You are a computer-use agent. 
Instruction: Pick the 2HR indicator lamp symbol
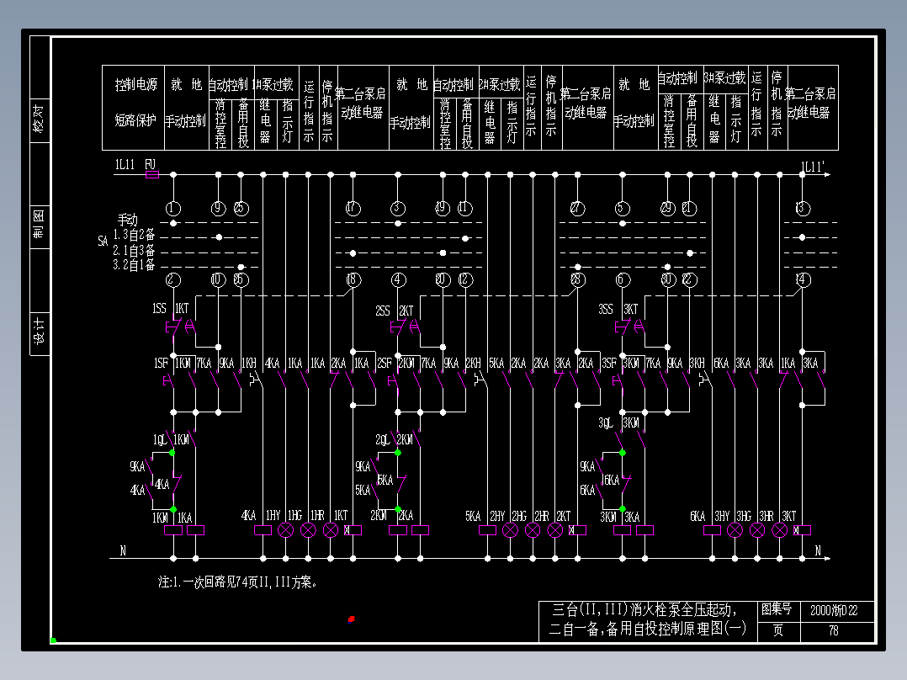click(x=554, y=530)
